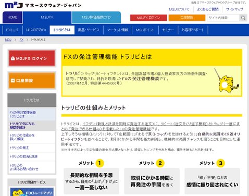
Task: Select はじめてのFX menu item
Action: click(x=36, y=30)
